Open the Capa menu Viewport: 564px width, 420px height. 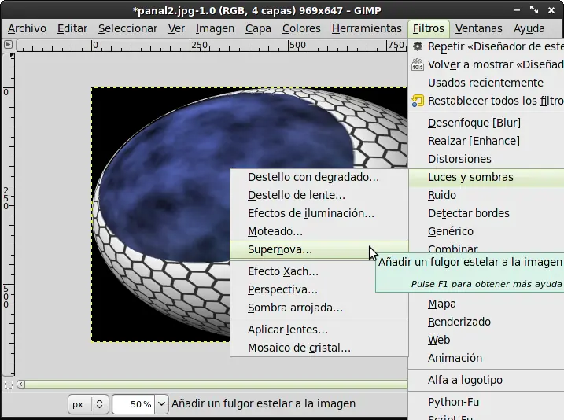pos(258,28)
